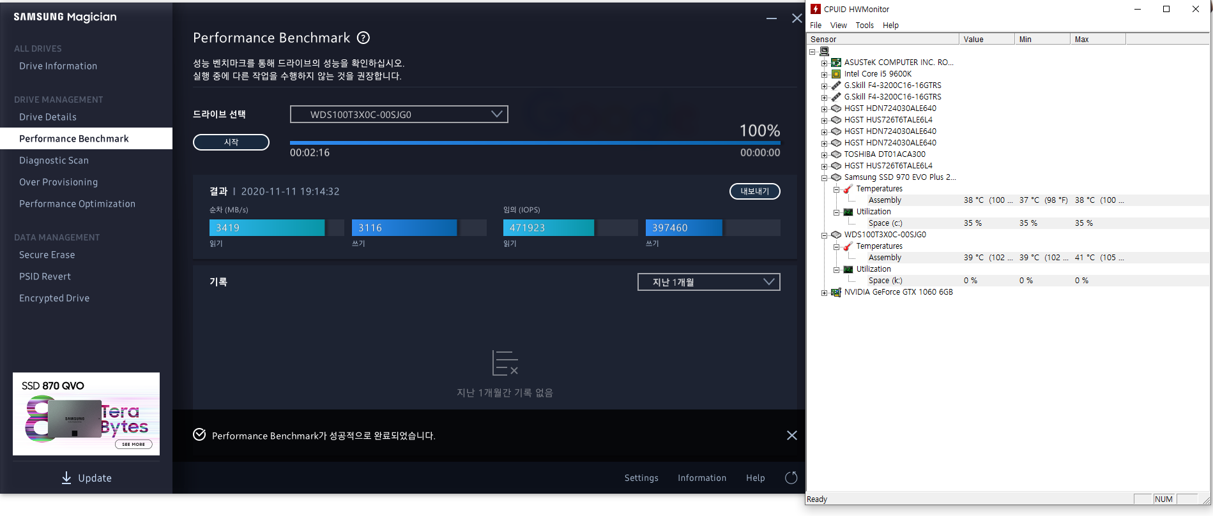Viewport: 1213px width, 516px height.
Task: Click the HWMonitor app icon in title bar
Action: pos(816,9)
